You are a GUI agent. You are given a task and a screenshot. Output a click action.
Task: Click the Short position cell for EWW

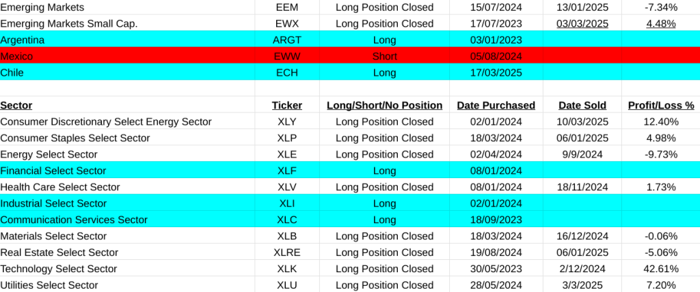[384, 56]
